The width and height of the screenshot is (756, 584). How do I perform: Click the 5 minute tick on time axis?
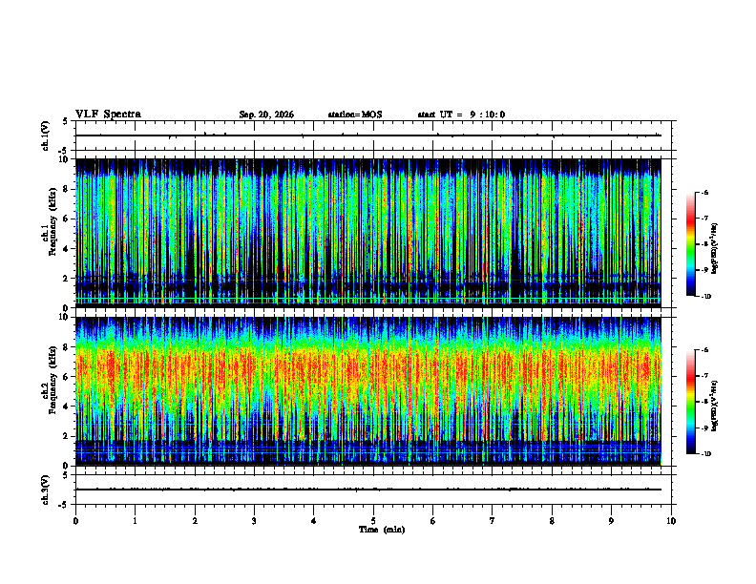point(373,521)
